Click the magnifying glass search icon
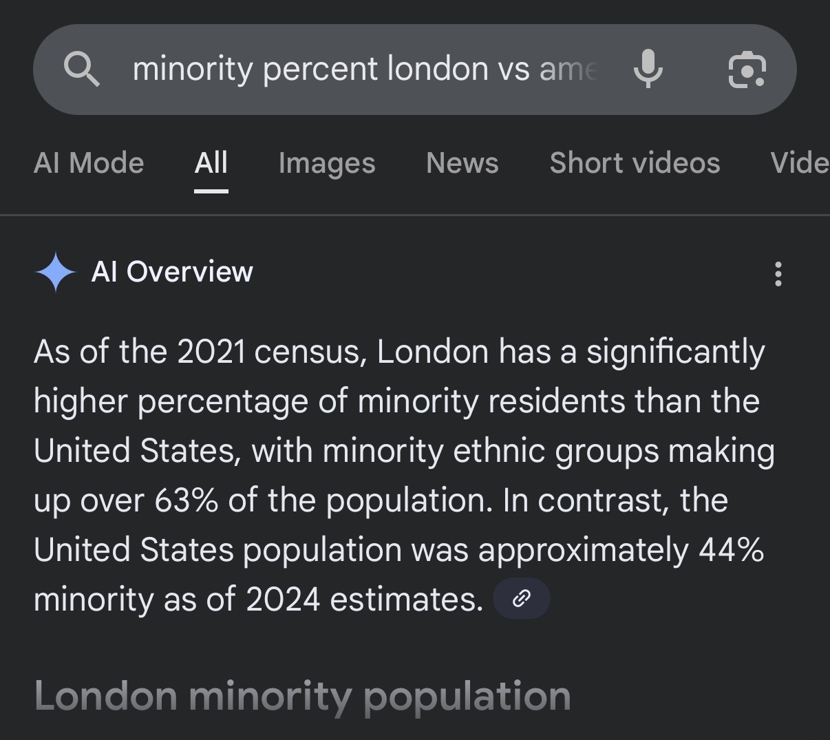This screenshot has width=830, height=740. pos(82,70)
